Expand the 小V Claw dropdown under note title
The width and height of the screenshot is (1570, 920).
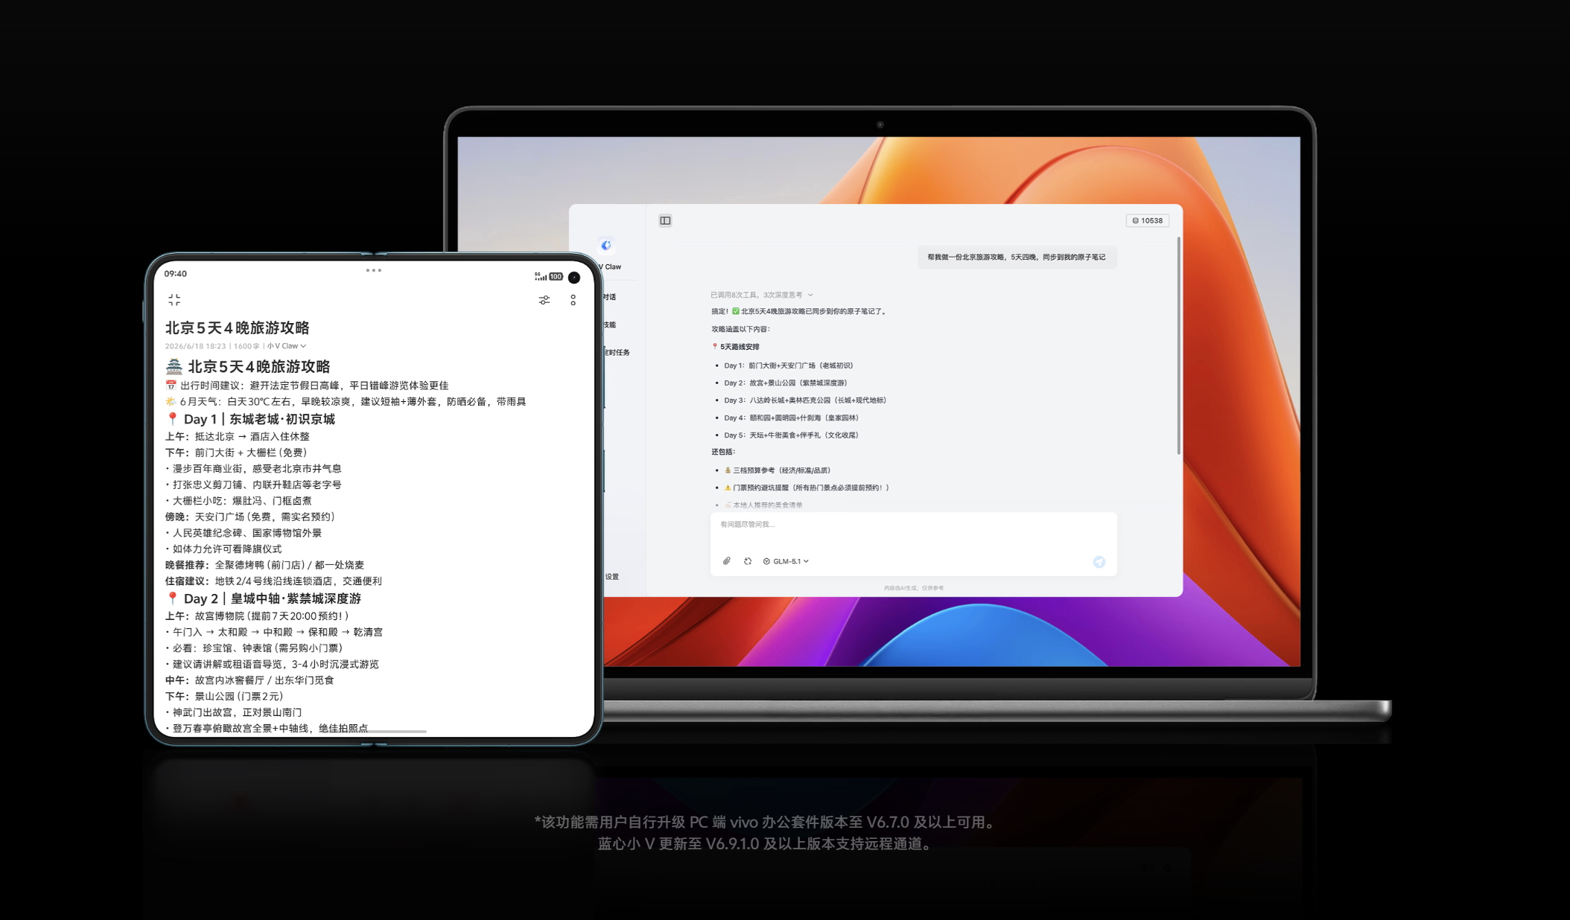[x=287, y=346]
